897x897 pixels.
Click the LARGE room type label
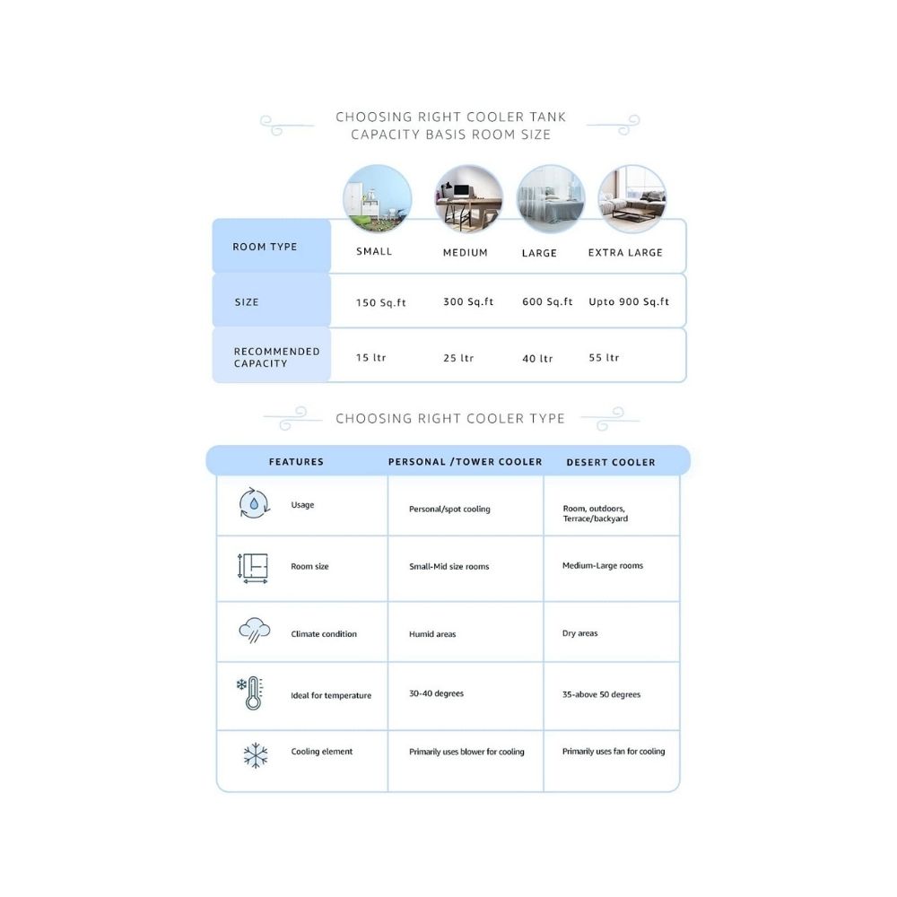[539, 253]
